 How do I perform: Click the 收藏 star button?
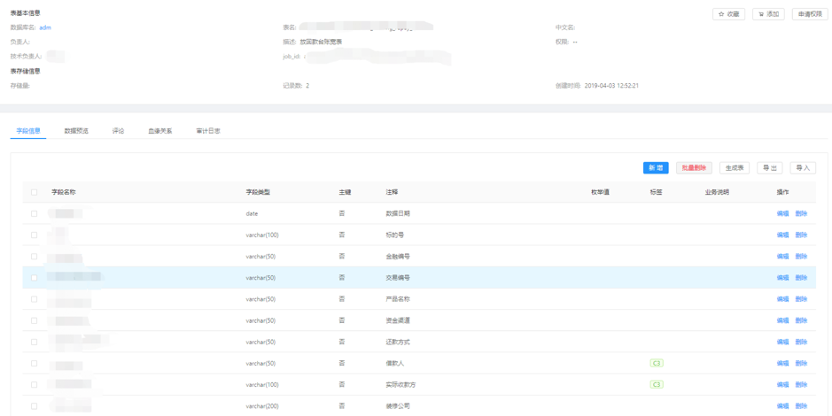[x=728, y=14]
